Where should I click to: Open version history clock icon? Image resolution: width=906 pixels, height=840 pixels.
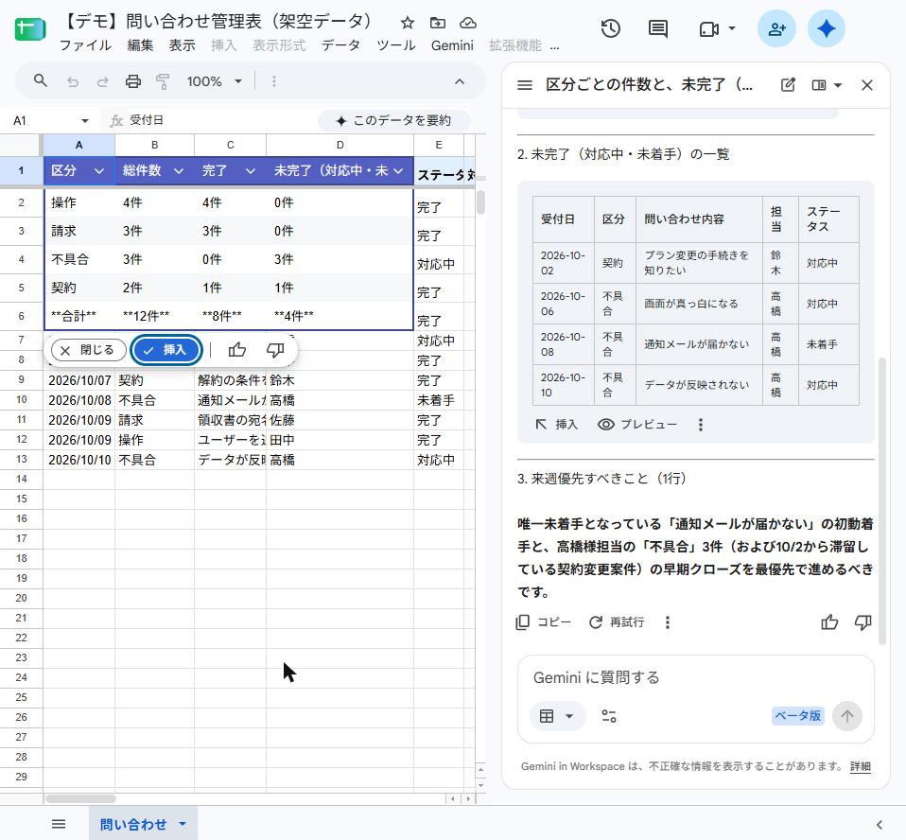point(610,28)
